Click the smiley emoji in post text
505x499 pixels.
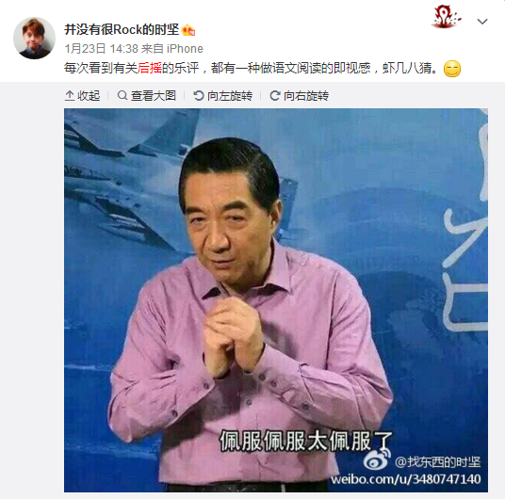pyautogui.click(x=452, y=69)
